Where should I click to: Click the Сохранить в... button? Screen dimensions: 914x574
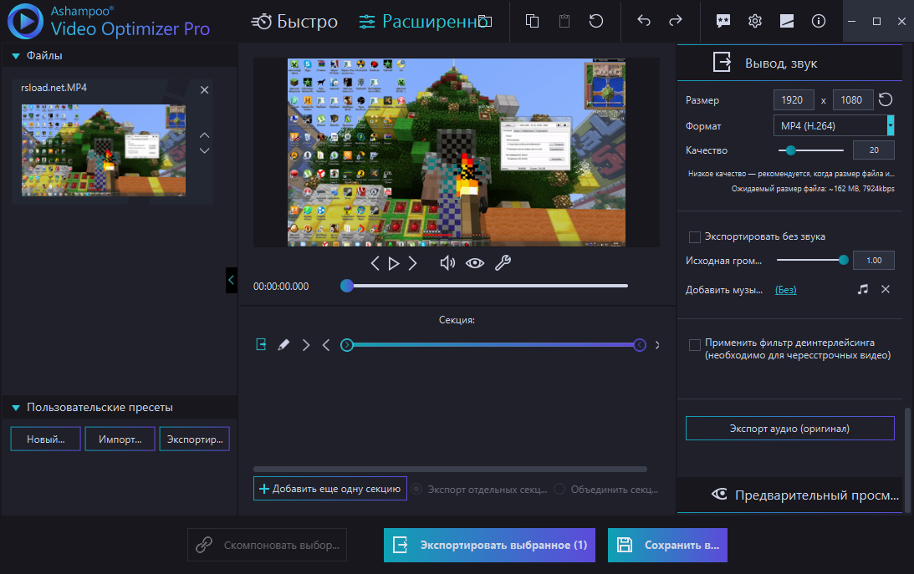pyautogui.click(x=667, y=545)
